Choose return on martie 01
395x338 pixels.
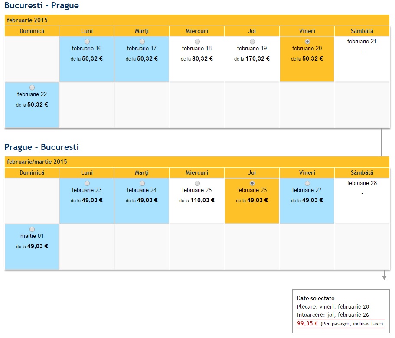(32, 229)
